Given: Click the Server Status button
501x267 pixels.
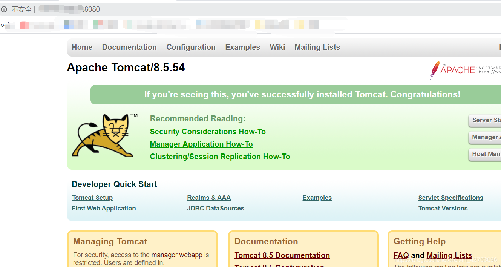Looking at the screenshot, I should (485, 120).
